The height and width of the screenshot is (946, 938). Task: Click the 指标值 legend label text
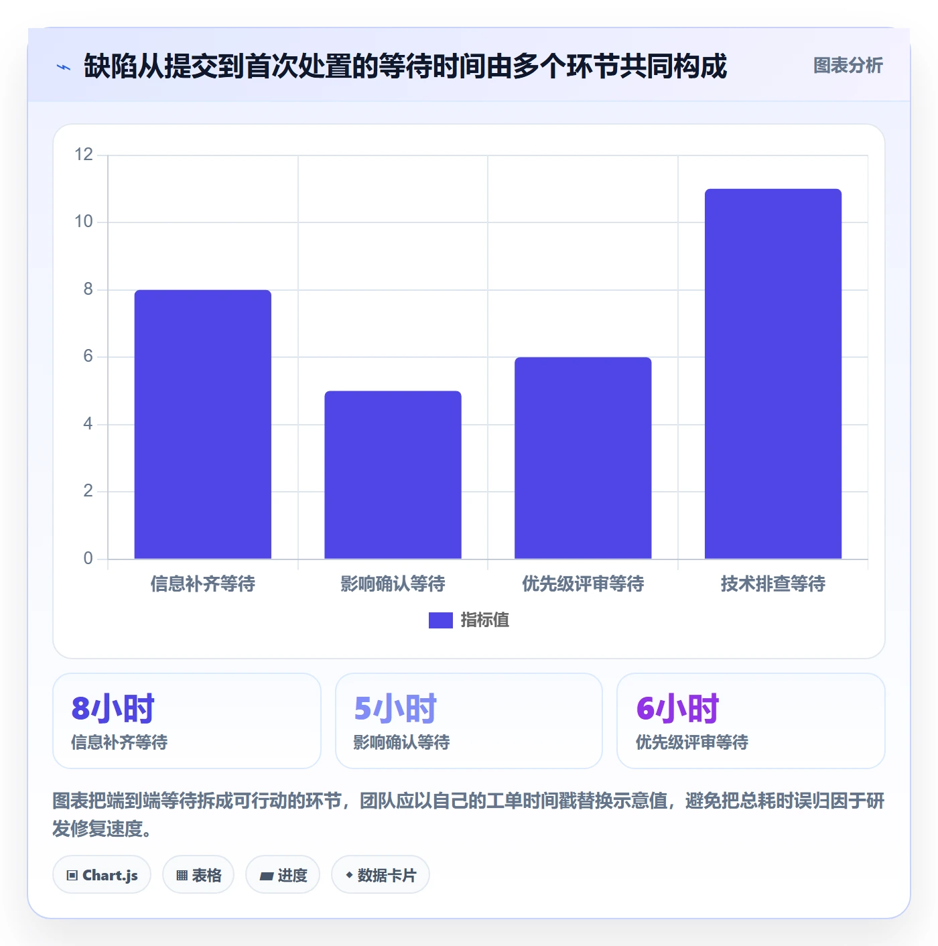(485, 620)
